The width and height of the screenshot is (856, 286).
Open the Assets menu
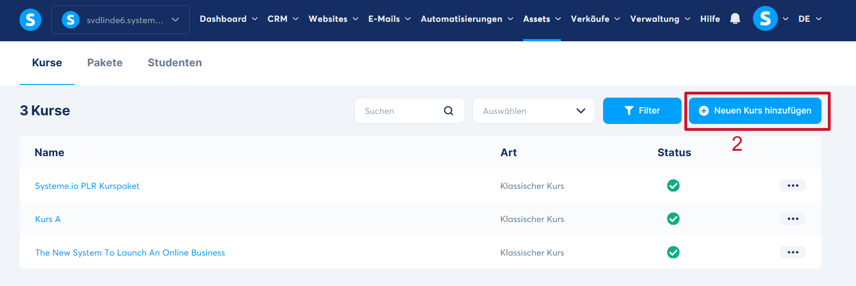[x=542, y=19]
